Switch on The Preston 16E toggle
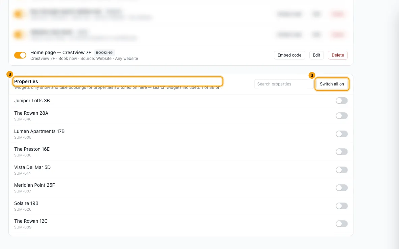This screenshot has width=399, height=249. [341, 152]
